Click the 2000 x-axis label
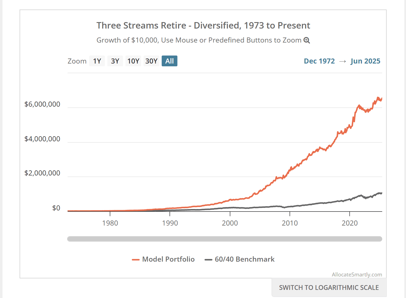The width and height of the screenshot is (406, 298). (230, 223)
